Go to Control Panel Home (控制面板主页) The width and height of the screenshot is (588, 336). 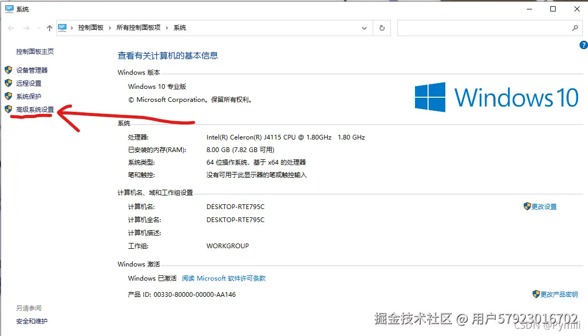(35, 51)
